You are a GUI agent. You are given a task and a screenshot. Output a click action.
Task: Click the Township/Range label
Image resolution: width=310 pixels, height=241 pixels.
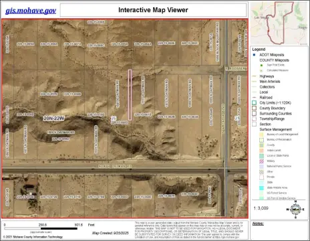point(272,119)
